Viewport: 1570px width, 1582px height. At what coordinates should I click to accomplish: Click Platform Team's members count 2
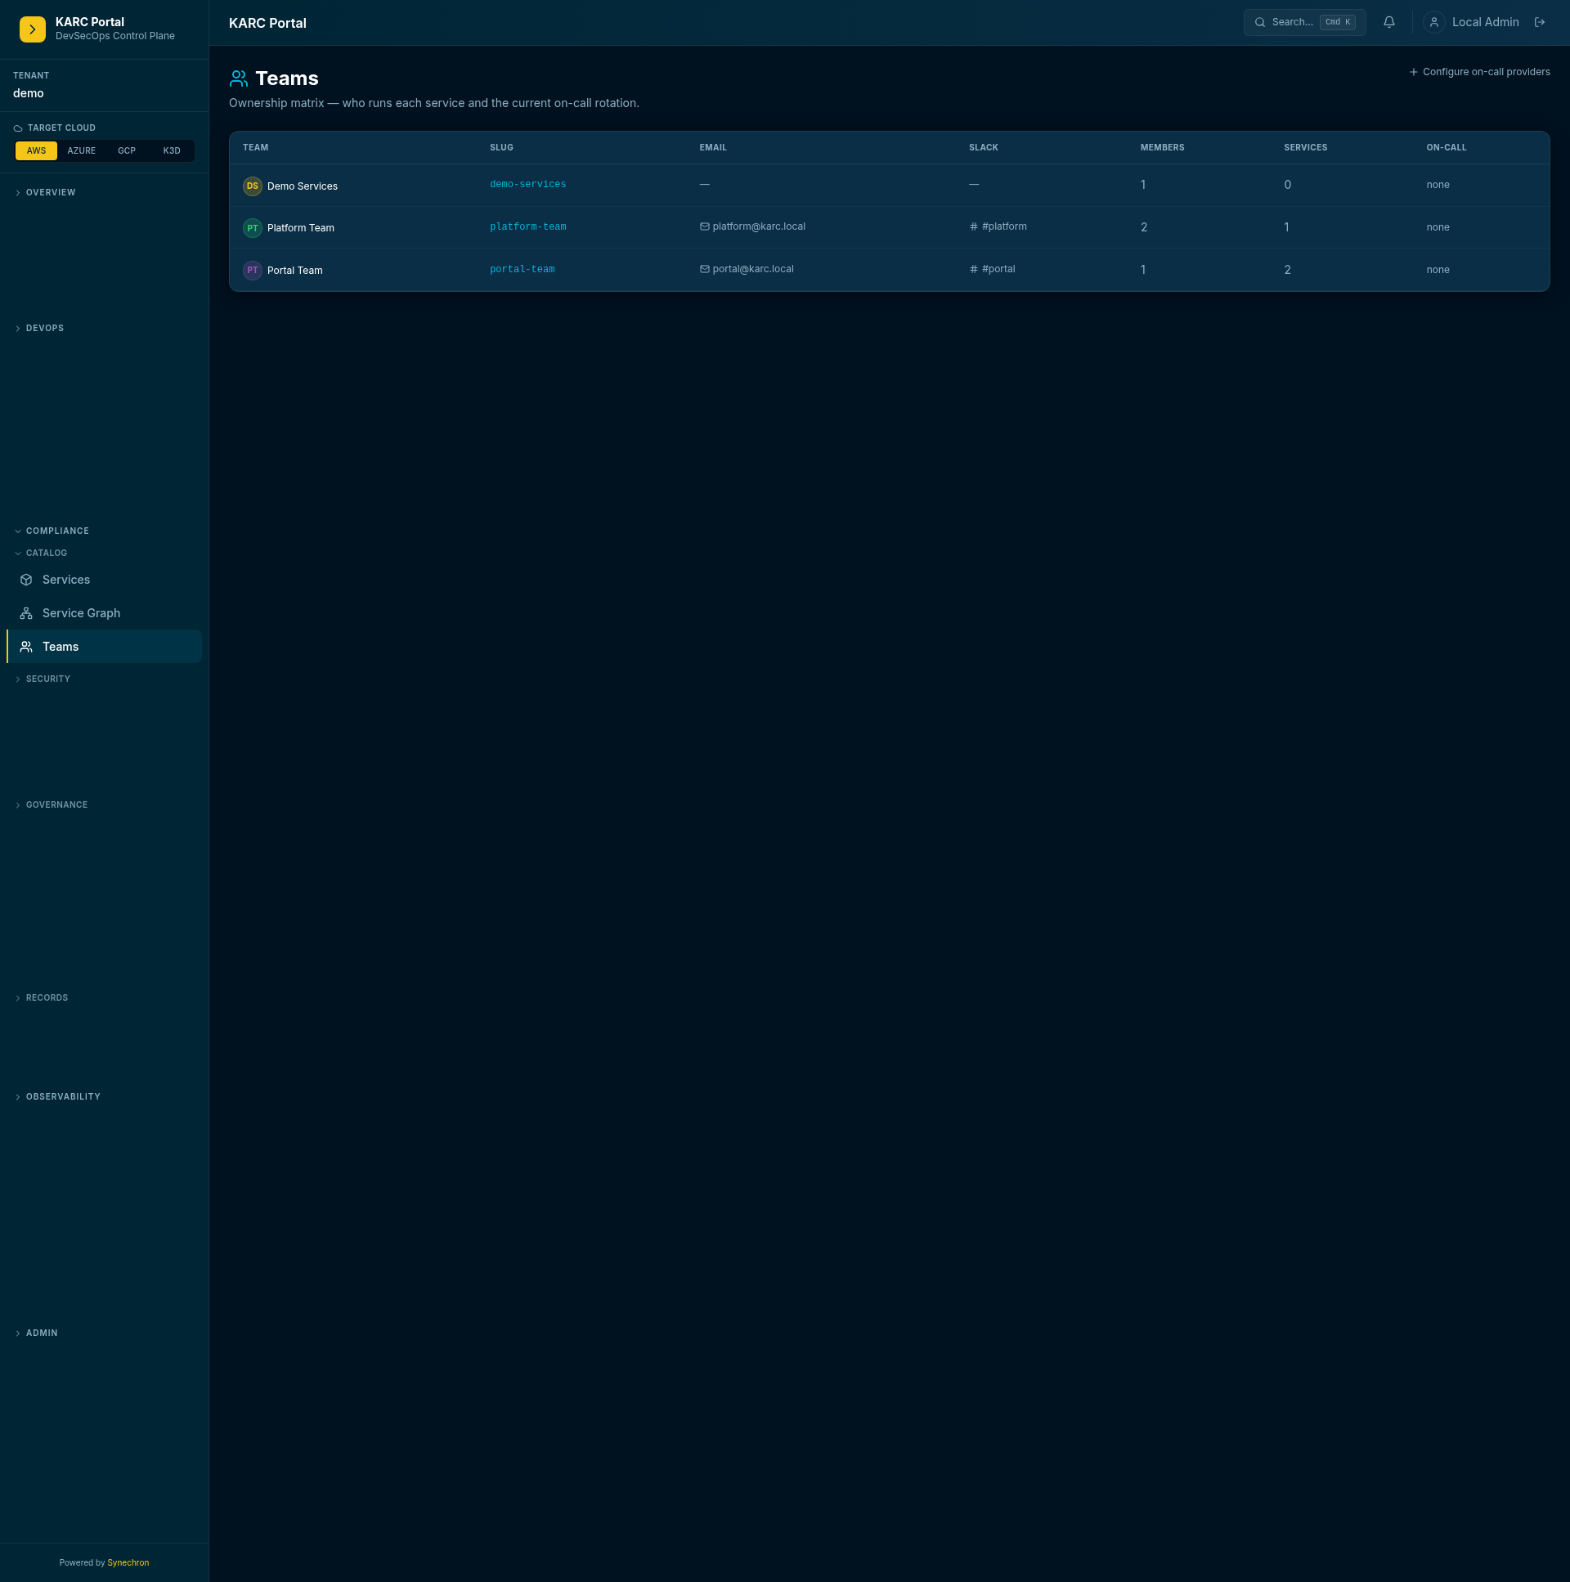click(1143, 227)
